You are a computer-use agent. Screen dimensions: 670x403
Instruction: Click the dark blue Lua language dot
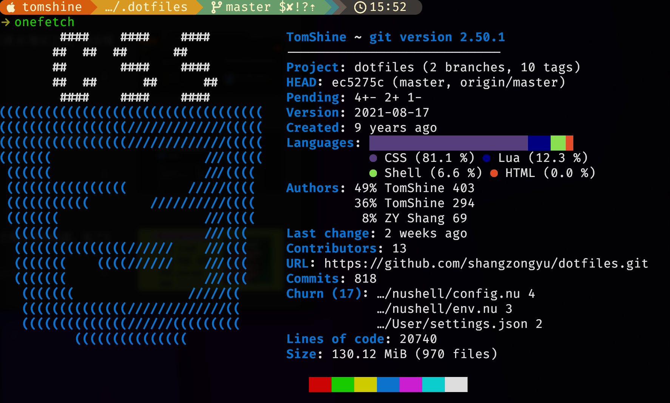point(486,158)
